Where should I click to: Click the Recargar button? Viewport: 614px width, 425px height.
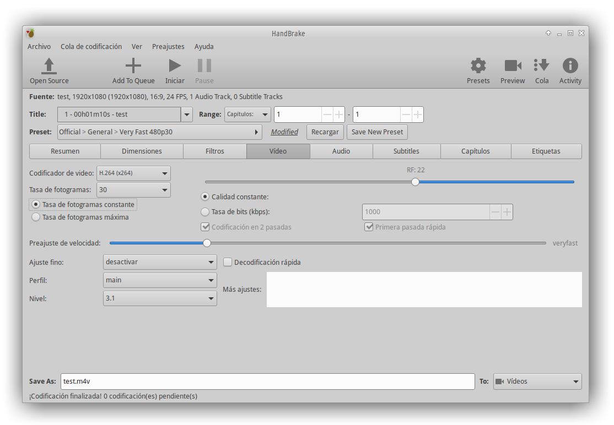[325, 132]
